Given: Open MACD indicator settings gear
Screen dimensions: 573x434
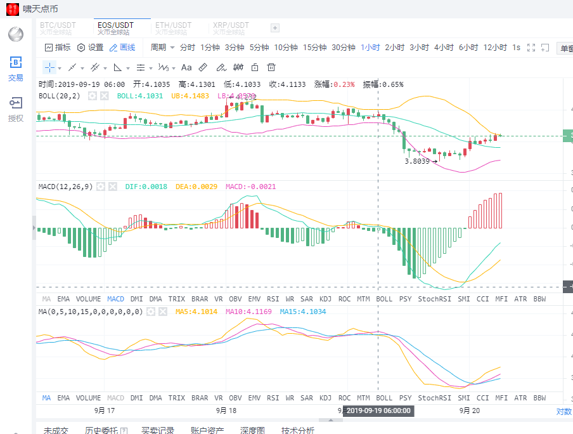Looking at the screenshot, I should 101,187.
